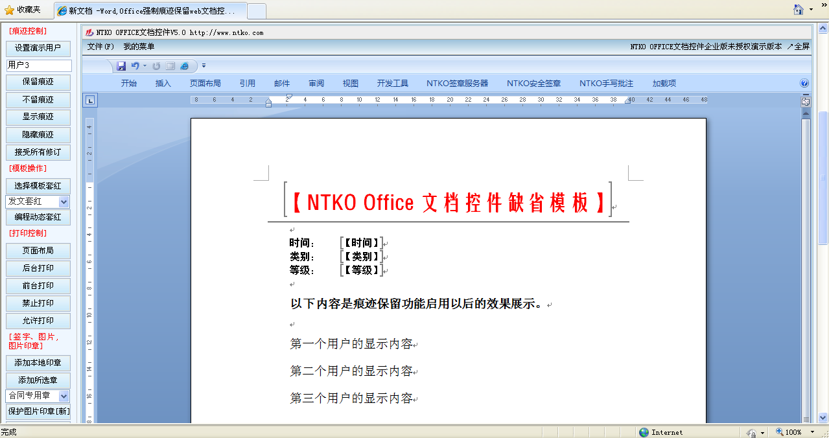The width and height of the screenshot is (829, 438).
Task: Open the NTKO手写批注 tab
Action: [x=607, y=83]
